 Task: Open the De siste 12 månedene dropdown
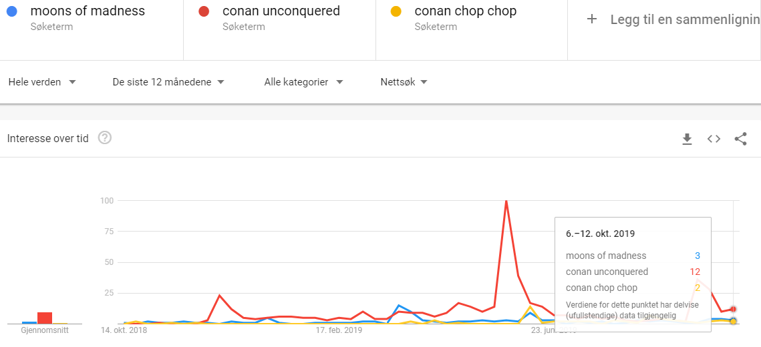[168, 82]
